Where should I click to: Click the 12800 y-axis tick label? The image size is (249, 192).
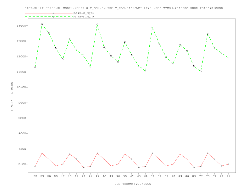[21, 41]
